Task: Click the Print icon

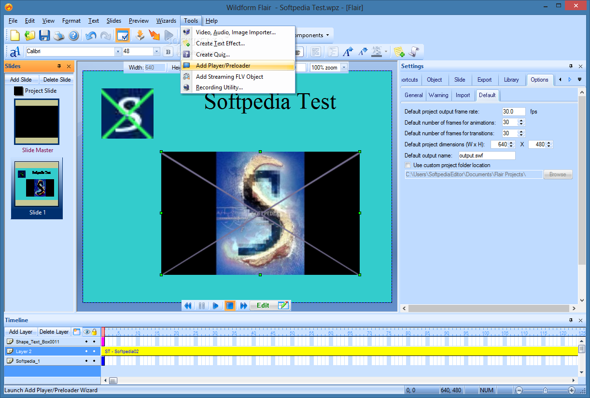Action: pos(59,35)
